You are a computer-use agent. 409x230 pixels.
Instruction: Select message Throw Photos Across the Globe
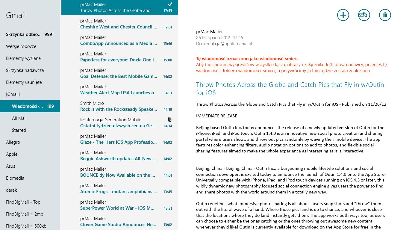[120, 7]
